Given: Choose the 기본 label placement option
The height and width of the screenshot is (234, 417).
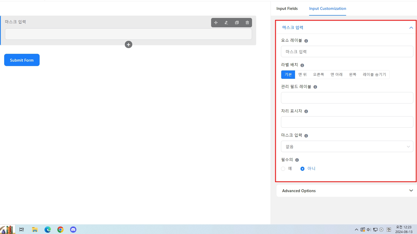Looking at the screenshot, I should click(288, 75).
